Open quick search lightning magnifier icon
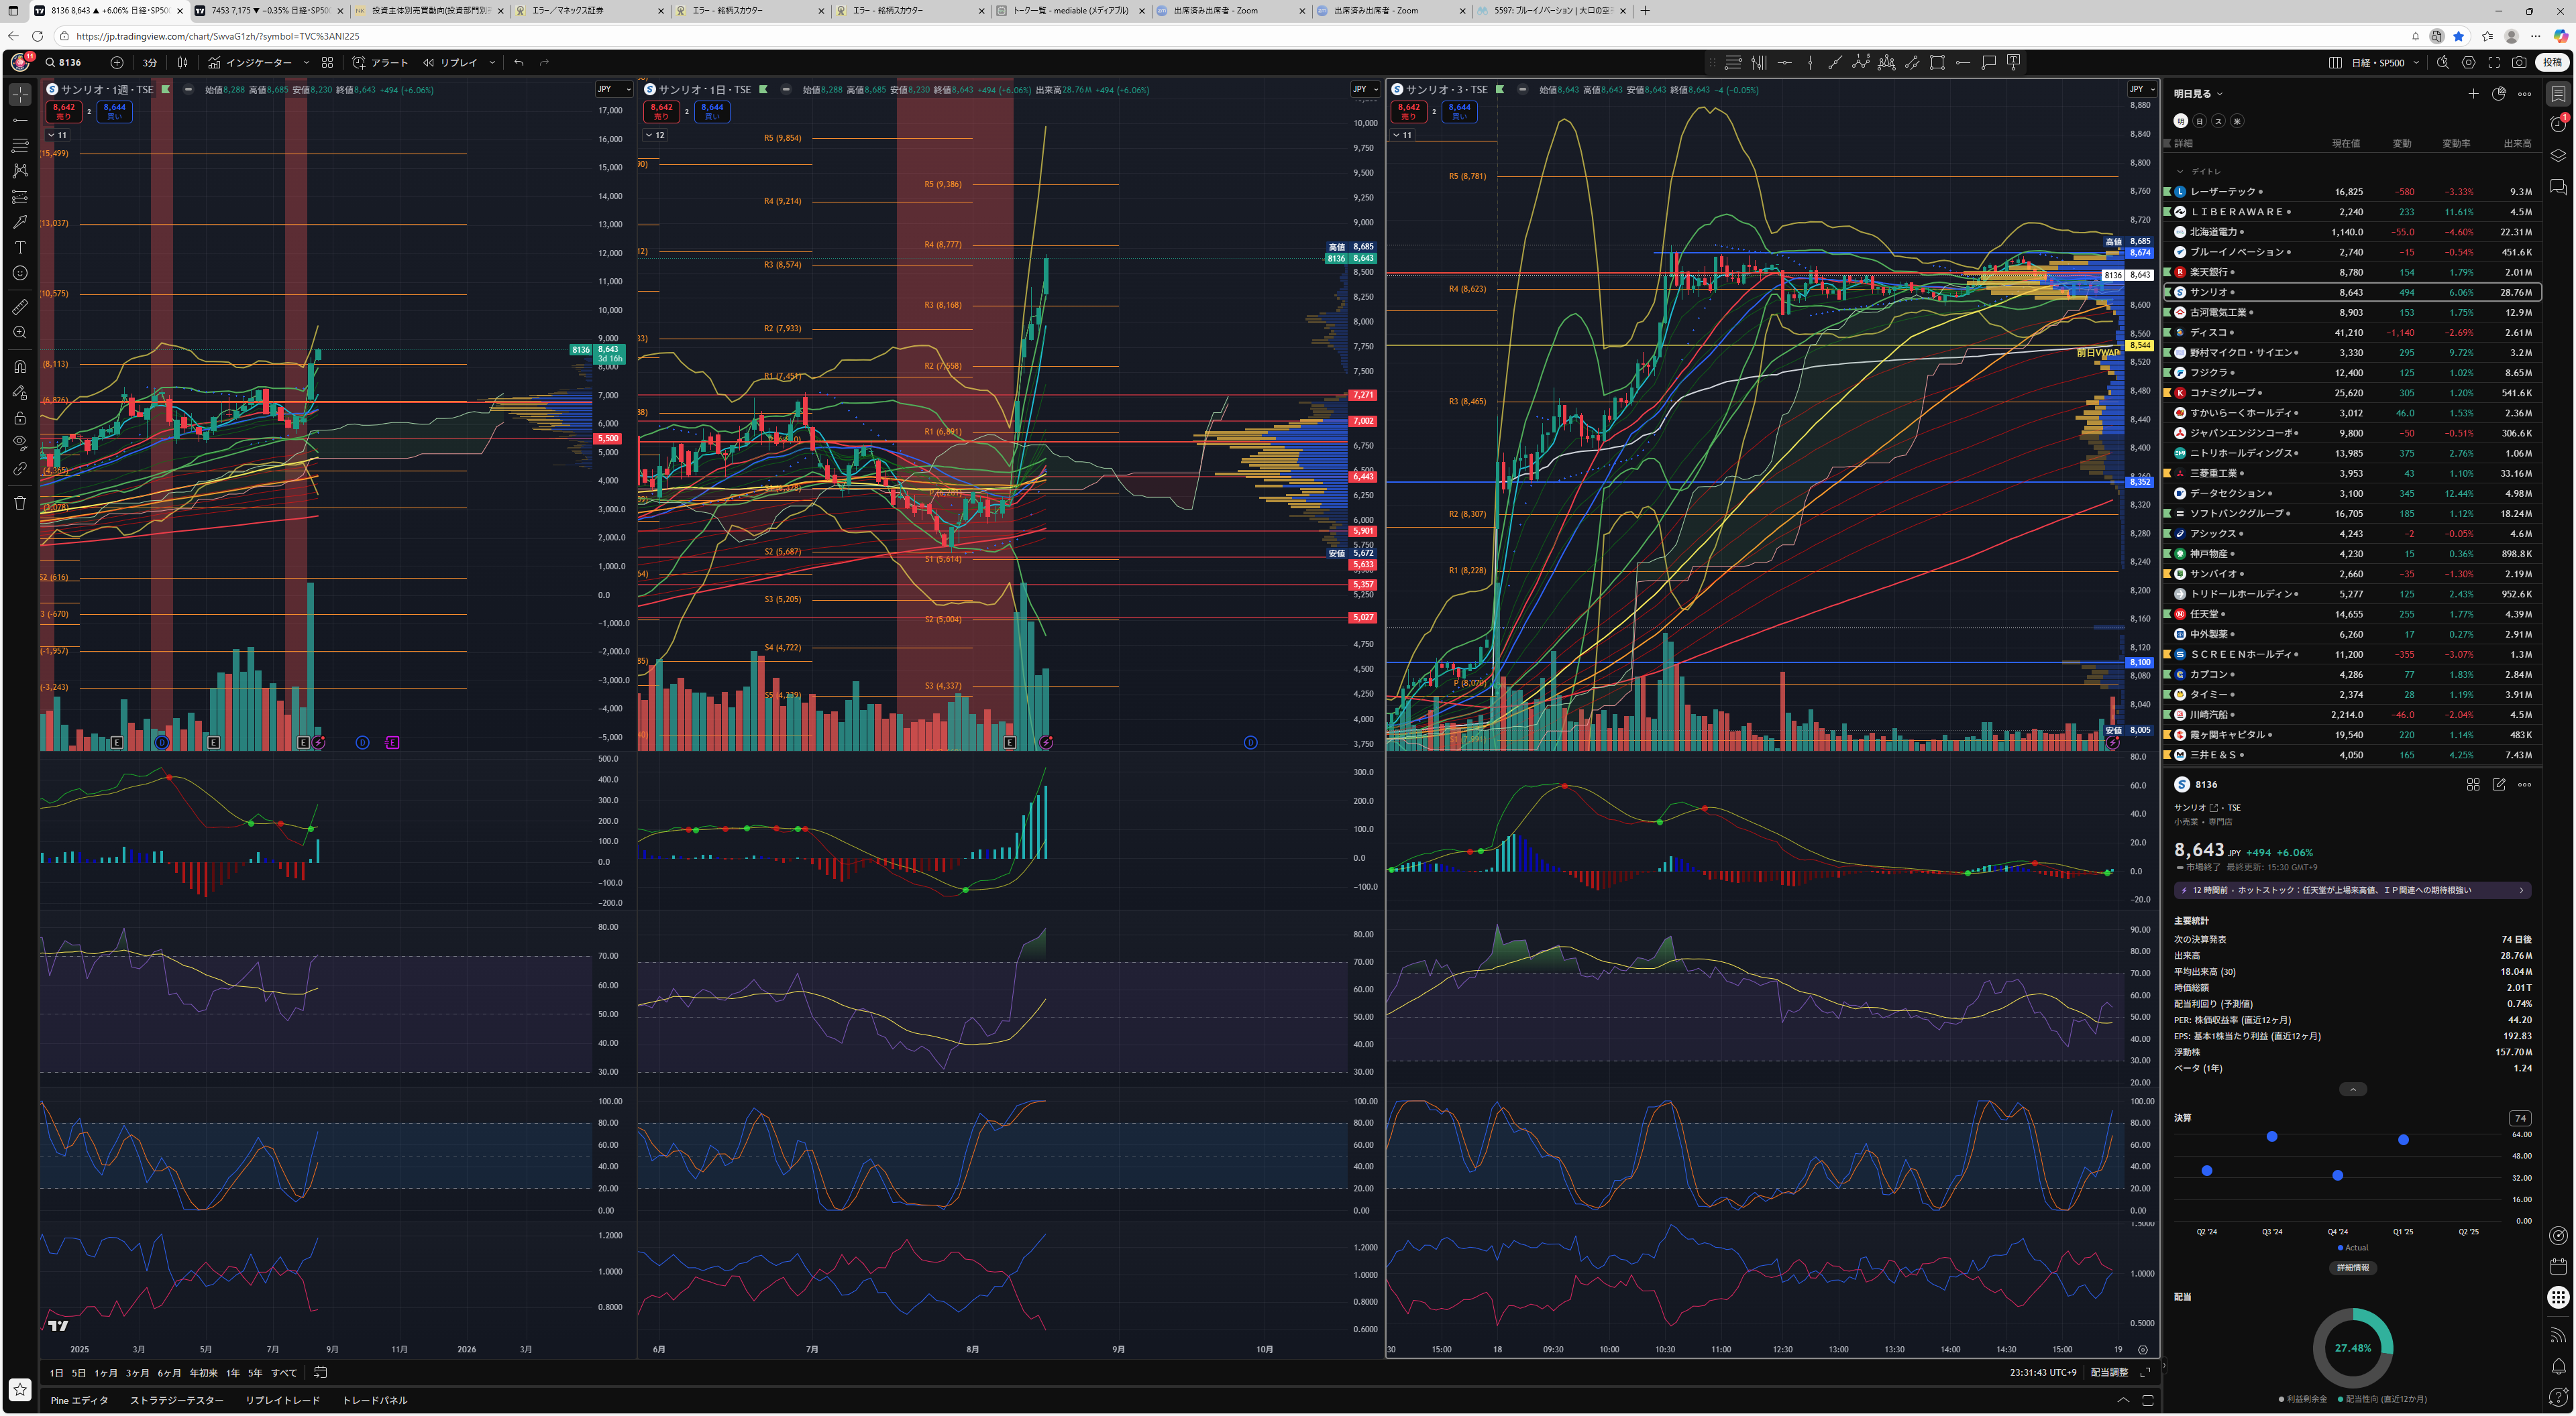The width and height of the screenshot is (2576, 1416). (x=2443, y=62)
